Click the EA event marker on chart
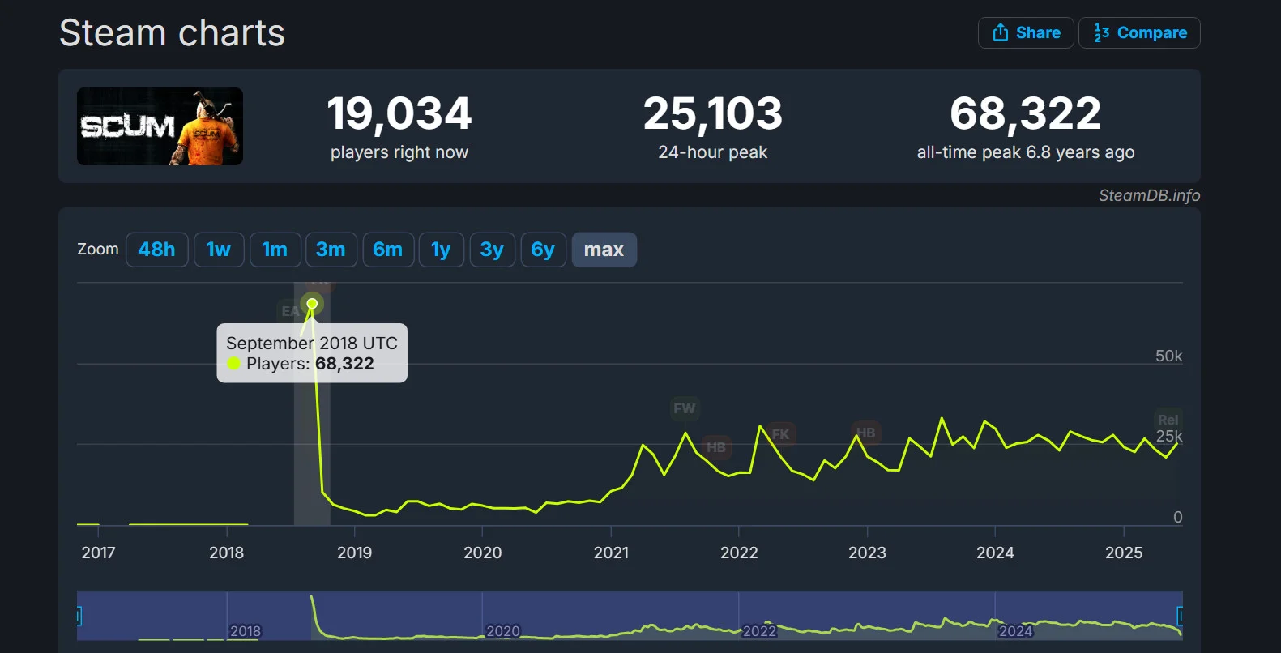Viewport: 1281px width, 653px height. point(290,311)
